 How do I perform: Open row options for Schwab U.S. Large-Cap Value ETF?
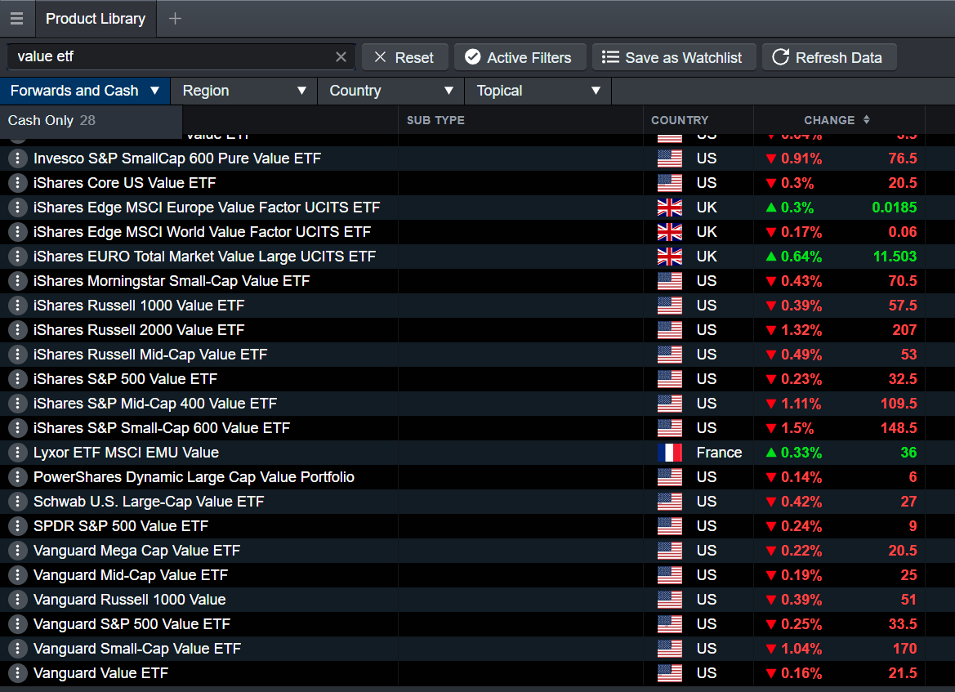pyautogui.click(x=18, y=502)
